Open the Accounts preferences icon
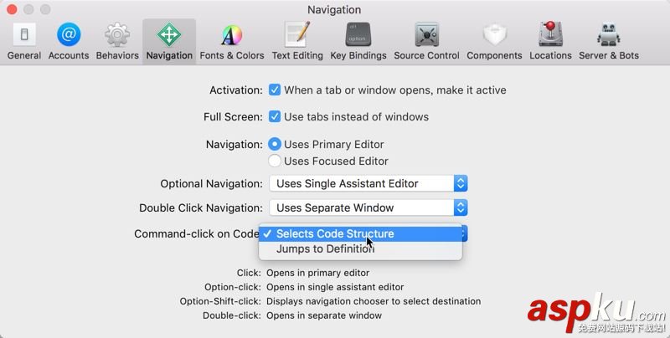This screenshot has height=338, width=670. pos(69,42)
